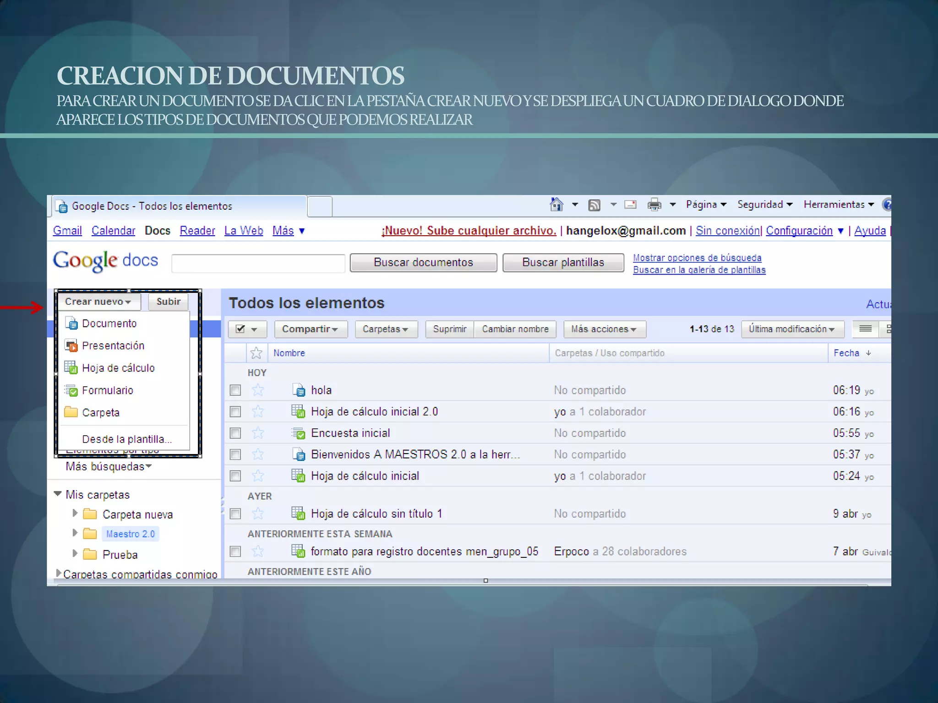Image resolution: width=938 pixels, height=703 pixels.
Task: Star 'formato para registro docentes men_grupo_05'
Action: click(x=258, y=551)
